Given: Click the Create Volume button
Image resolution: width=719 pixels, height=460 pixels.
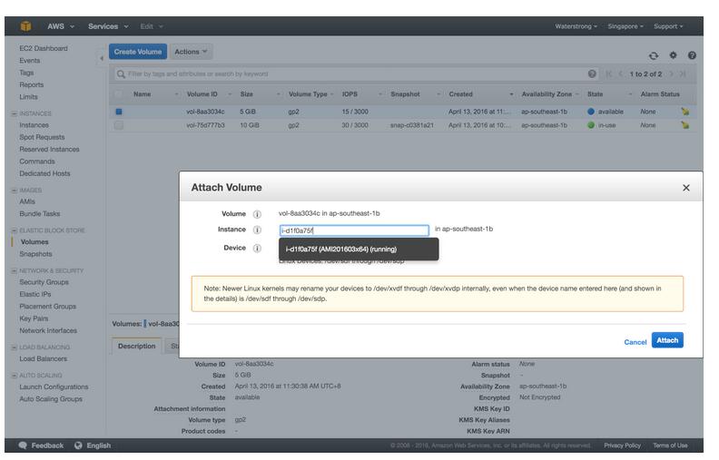Looking at the screenshot, I should [138, 52].
